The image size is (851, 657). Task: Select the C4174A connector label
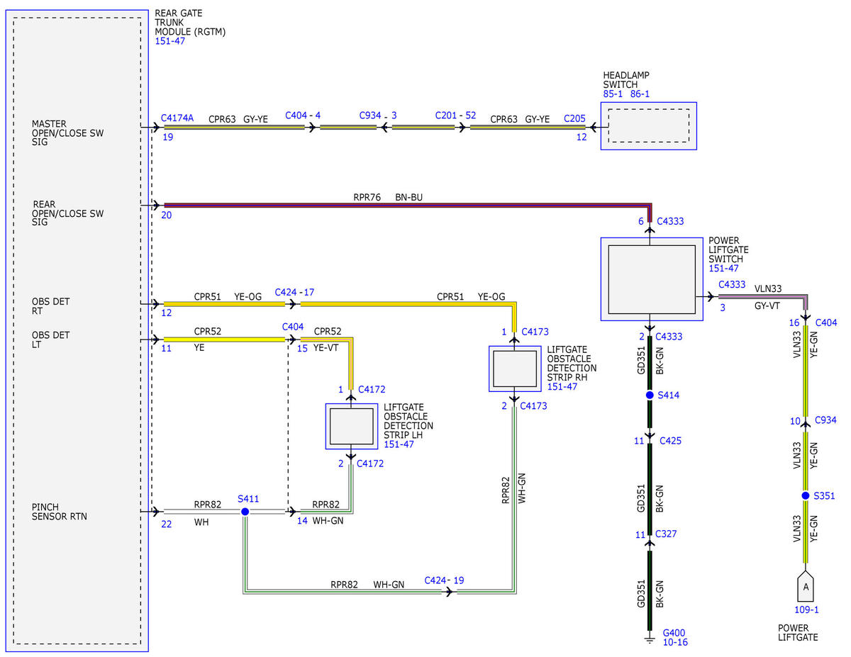[177, 118]
